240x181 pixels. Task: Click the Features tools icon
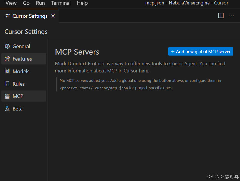point(7,59)
